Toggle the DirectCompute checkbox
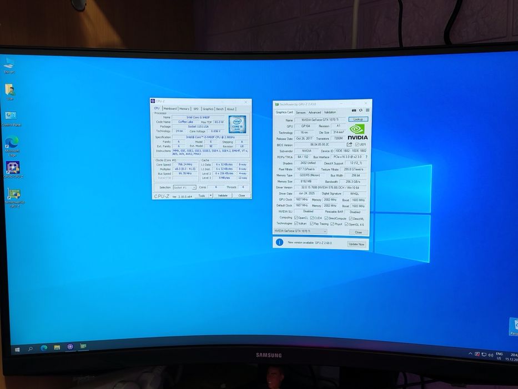Image resolution: width=518 pixels, height=389 pixels. point(326,218)
